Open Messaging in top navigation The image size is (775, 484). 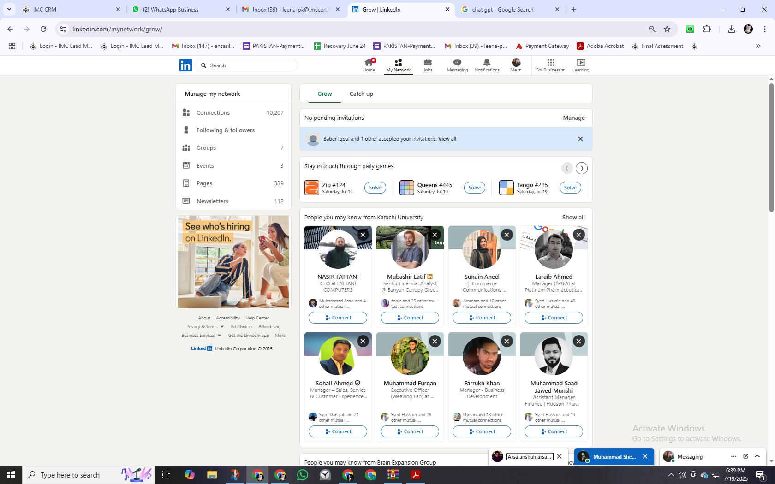point(457,65)
